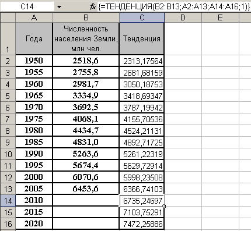
Task: Select cell with year 1960
Action: tap(34, 84)
